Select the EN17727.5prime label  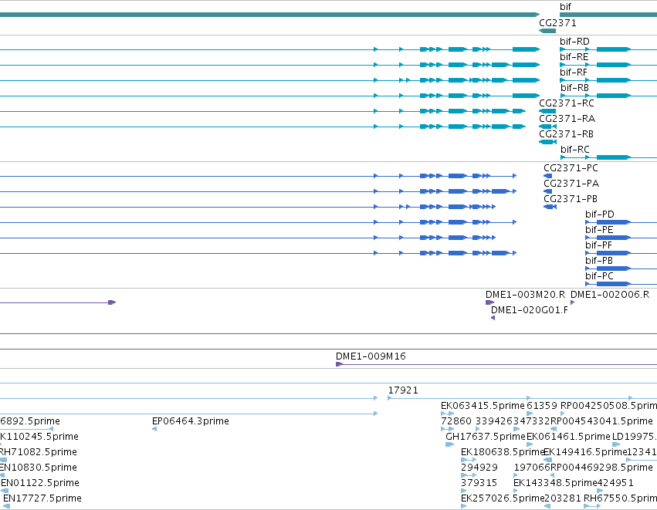[42, 498]
